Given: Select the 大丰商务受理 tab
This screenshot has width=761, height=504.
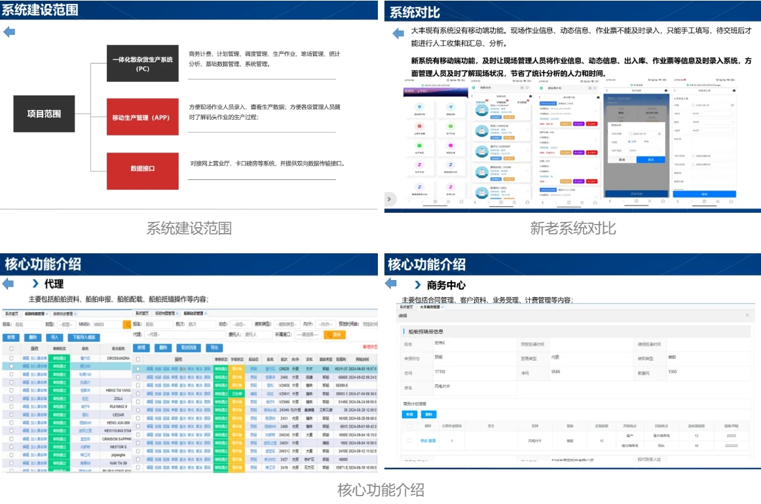Looking at the screenshot, I should (430, 306).
